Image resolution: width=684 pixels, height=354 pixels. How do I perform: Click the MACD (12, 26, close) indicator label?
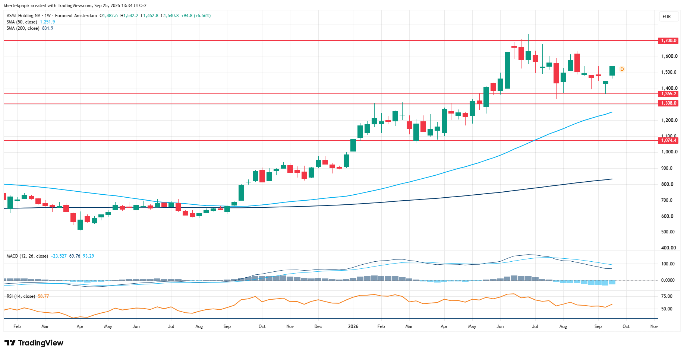click(27, 256)
